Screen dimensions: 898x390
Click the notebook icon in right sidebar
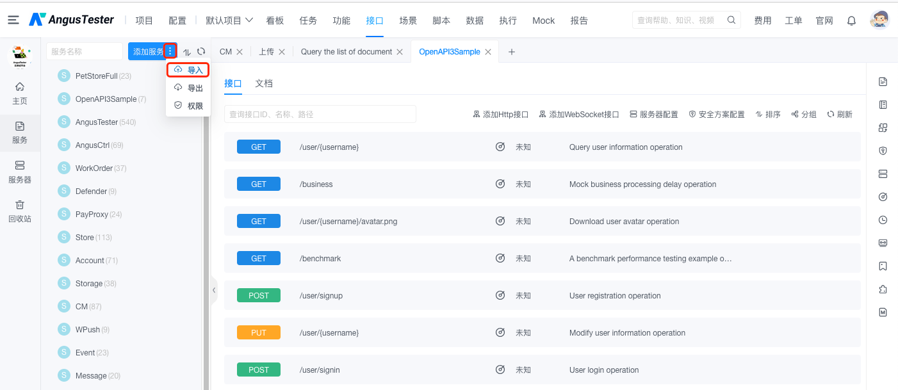point(883,104)
